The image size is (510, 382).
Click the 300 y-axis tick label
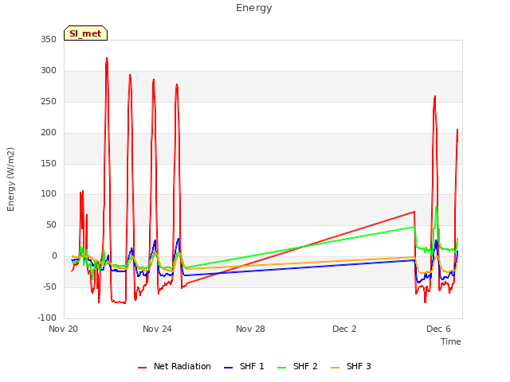click(49, 71)
